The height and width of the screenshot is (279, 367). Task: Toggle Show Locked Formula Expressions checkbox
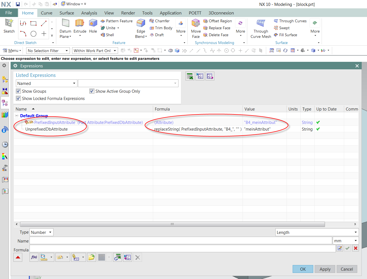coord(18,98)
